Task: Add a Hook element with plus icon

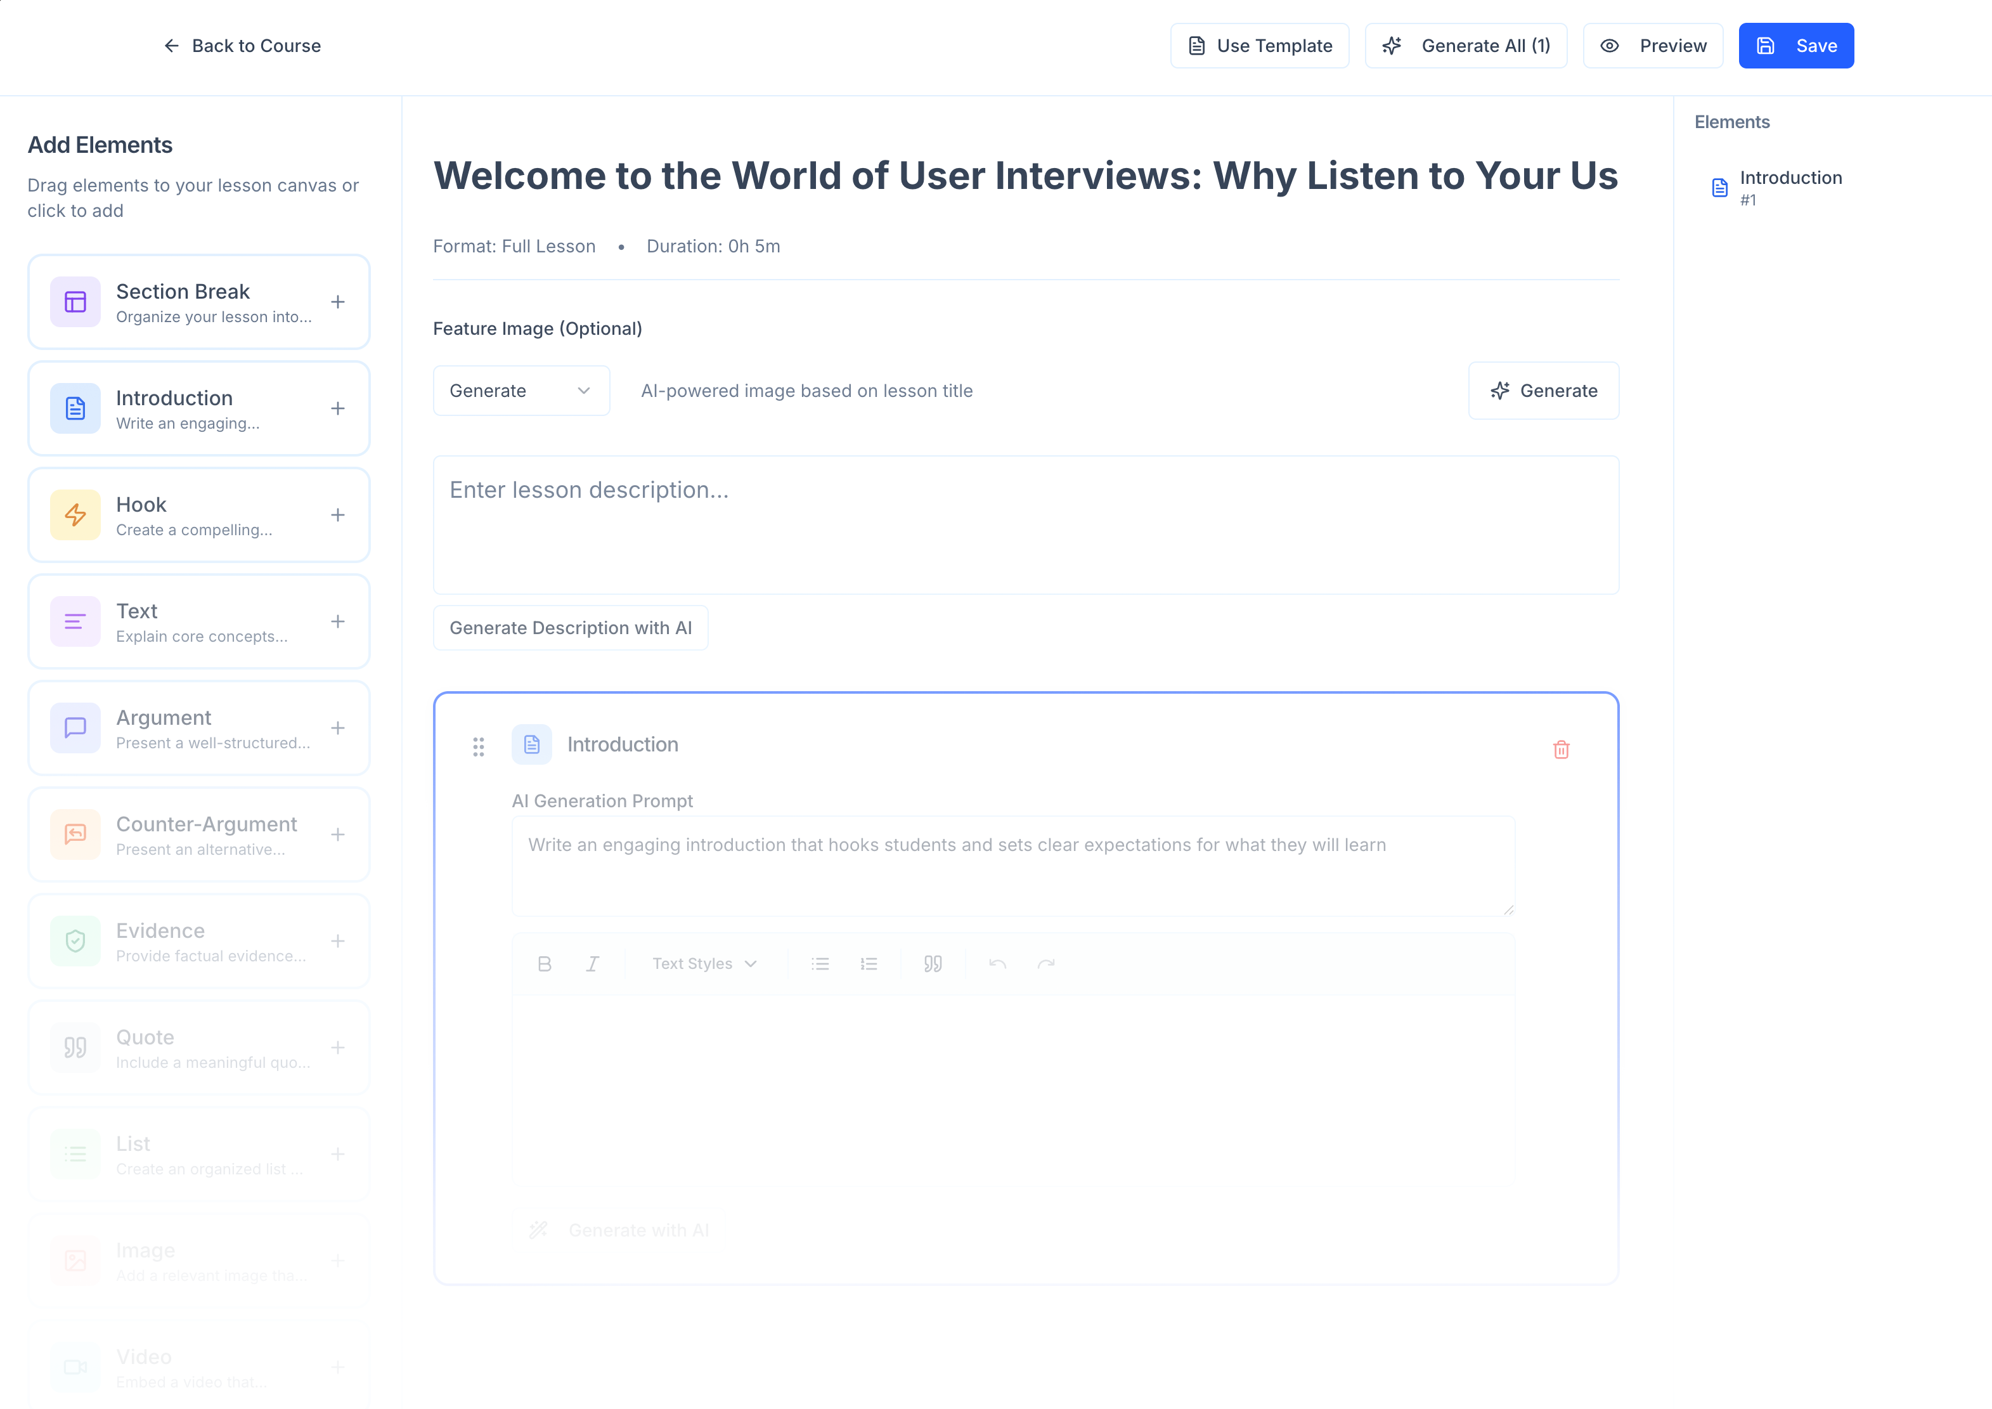Action: (337, 516)
